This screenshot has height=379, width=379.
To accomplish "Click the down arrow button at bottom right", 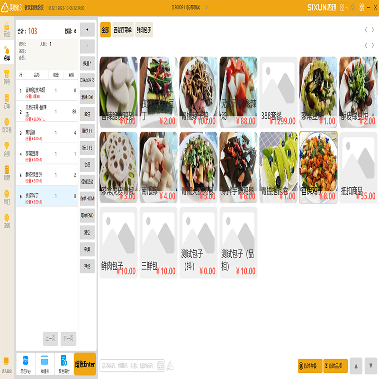I will 371,366.
